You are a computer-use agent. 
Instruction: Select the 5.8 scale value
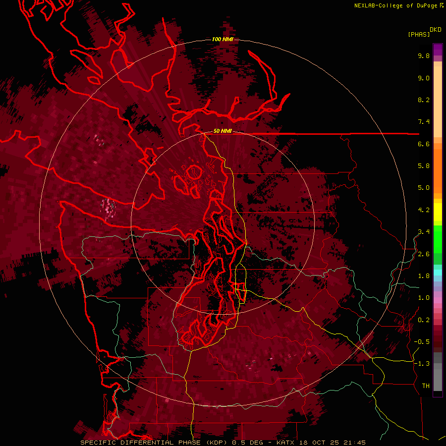[424, 166]
